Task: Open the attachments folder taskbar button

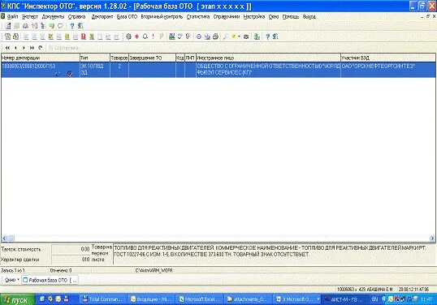Action: pos(247,299)
